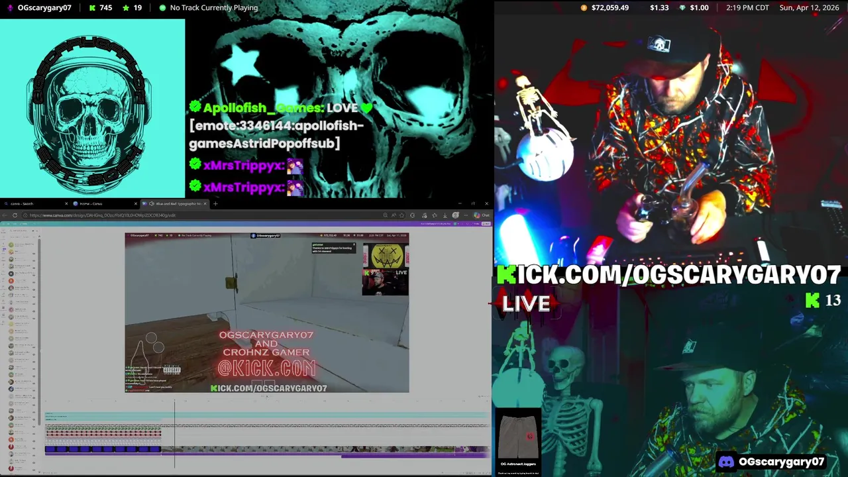Click the 'KICK.COM/OGSCARYGARY07' banner link
This screenshot has height=477, width=848.
point(668,275)
